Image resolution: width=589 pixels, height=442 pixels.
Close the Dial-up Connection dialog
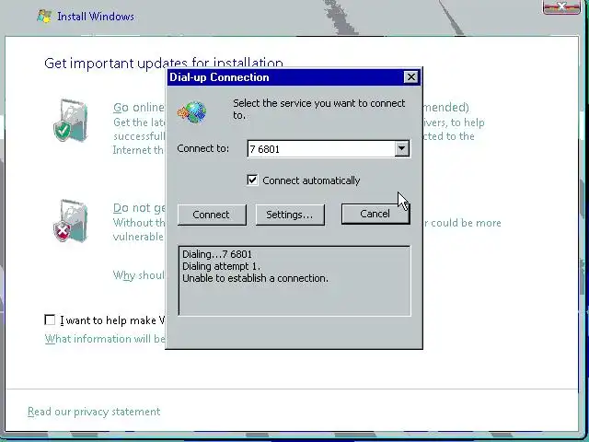click(x=411, y=77)
